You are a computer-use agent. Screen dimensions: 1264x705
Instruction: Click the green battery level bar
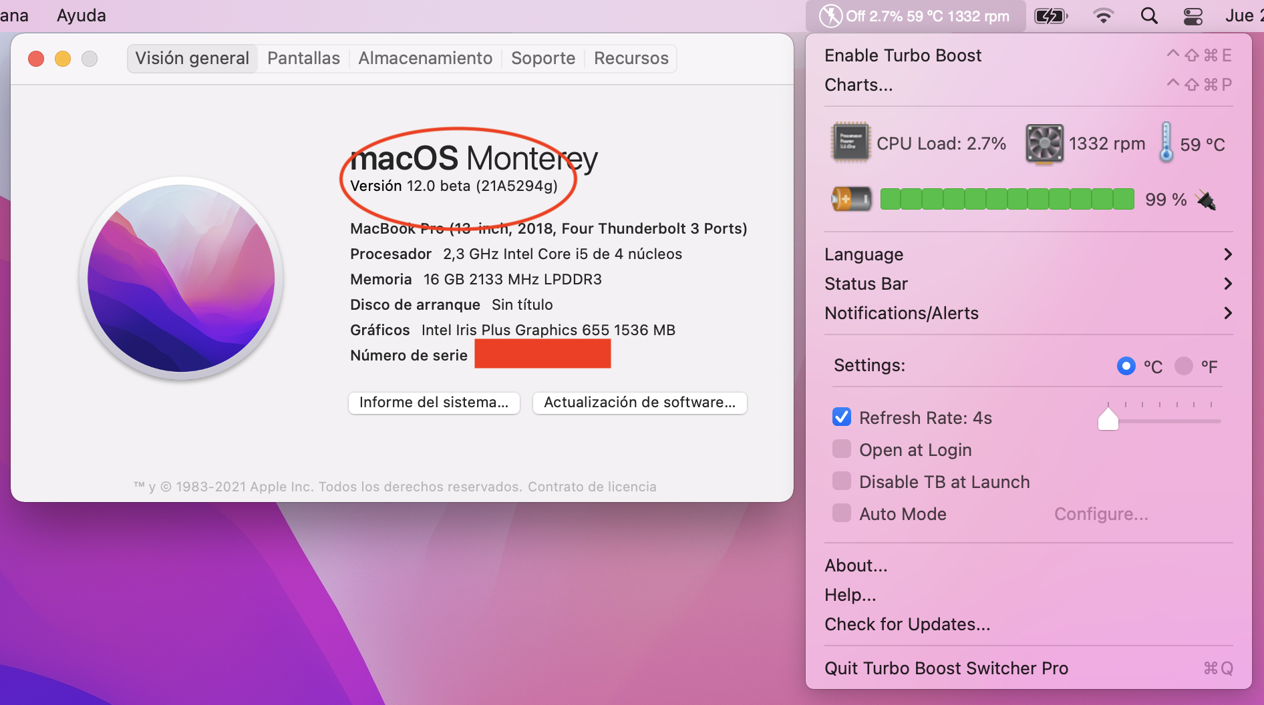pyautogui.click(x=1007, y=199)
